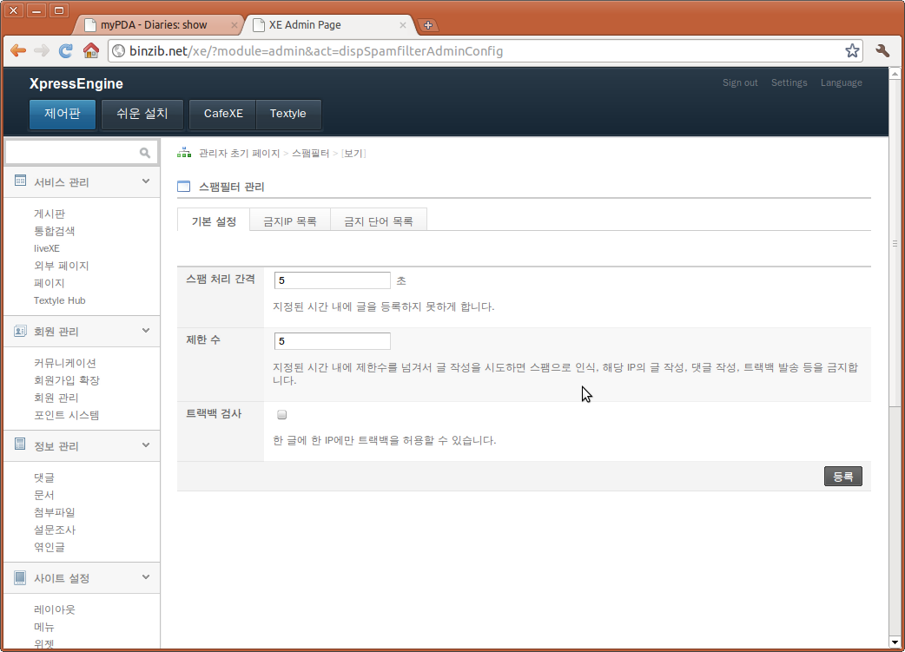The image size is (905, 652).
Task: Open 통합검색 in the sidebar
Action: [x=54, y=231]
